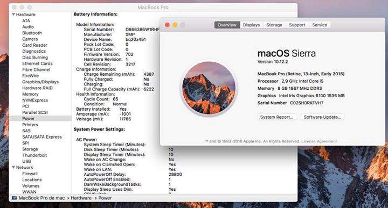
Task: Select Camera in the sidebar
Action: pyautogui.click(x=30, y=39)
